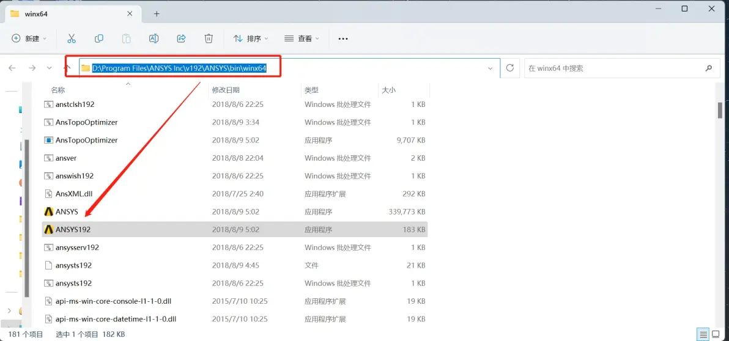Click the Delete trash icon

point(209,38)
